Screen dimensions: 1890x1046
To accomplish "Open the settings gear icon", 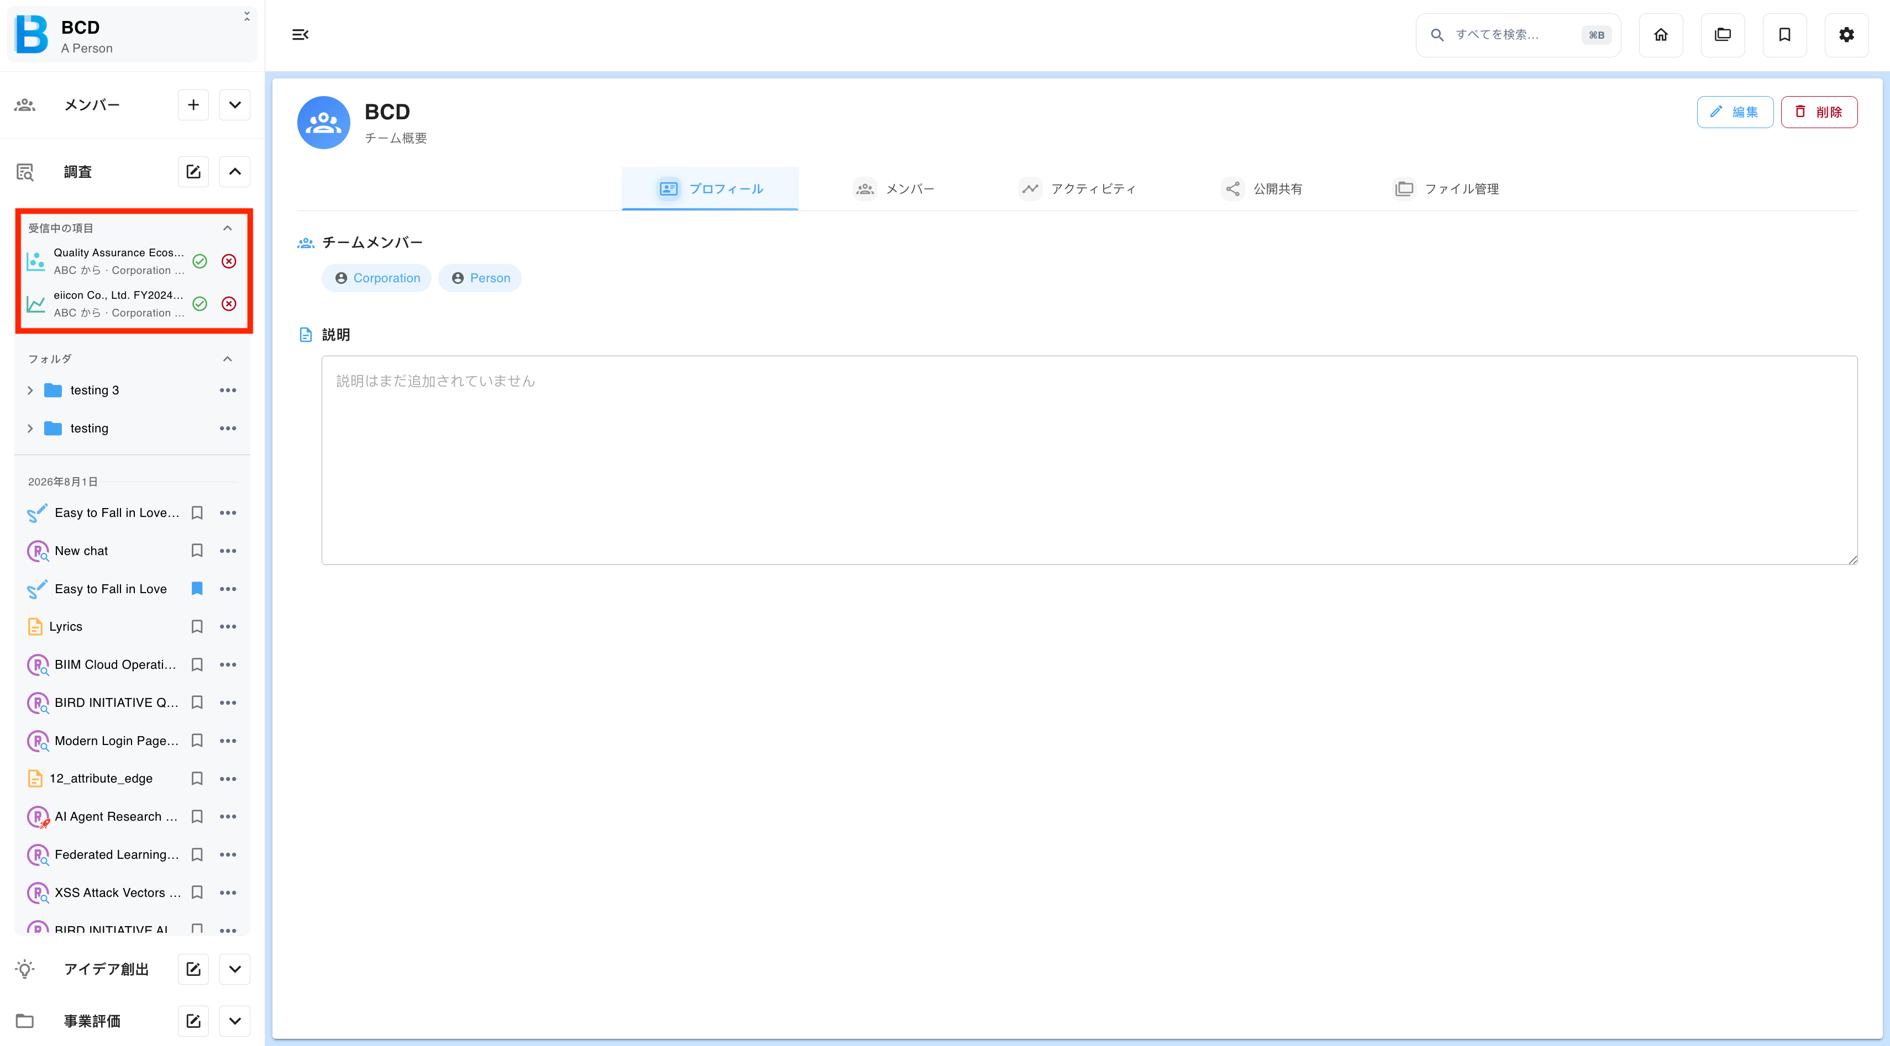I will pos(1847,34).
